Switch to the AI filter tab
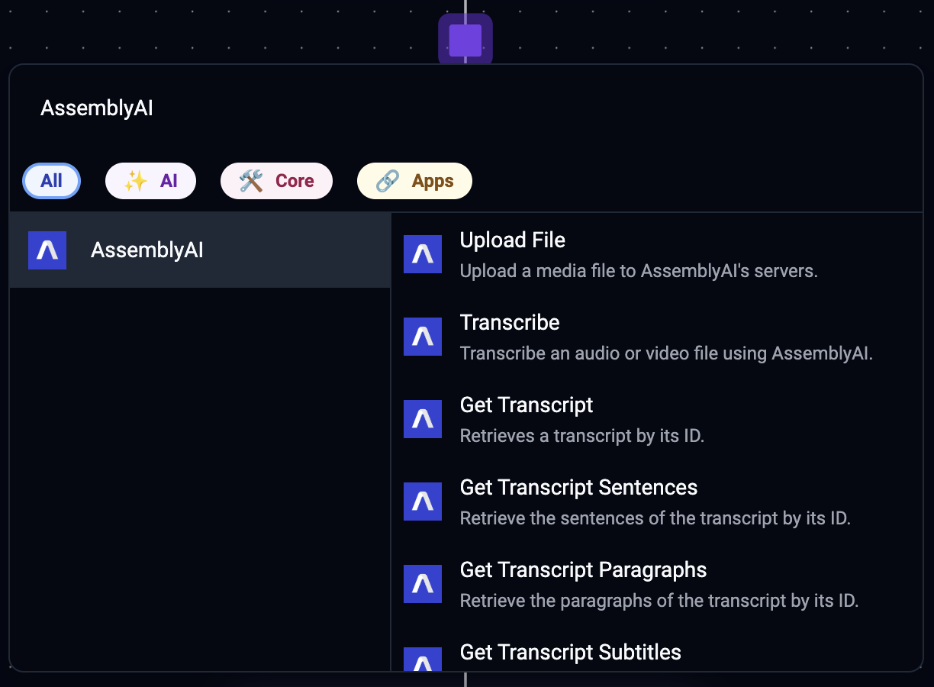Viewport: 934px width, 687px height. coord(150,181)
